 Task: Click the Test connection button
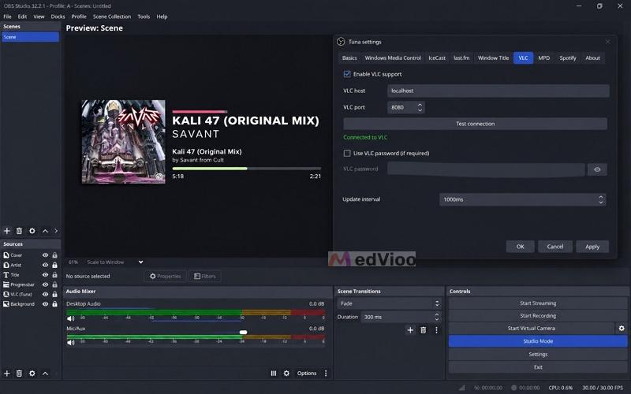point(476,124)
